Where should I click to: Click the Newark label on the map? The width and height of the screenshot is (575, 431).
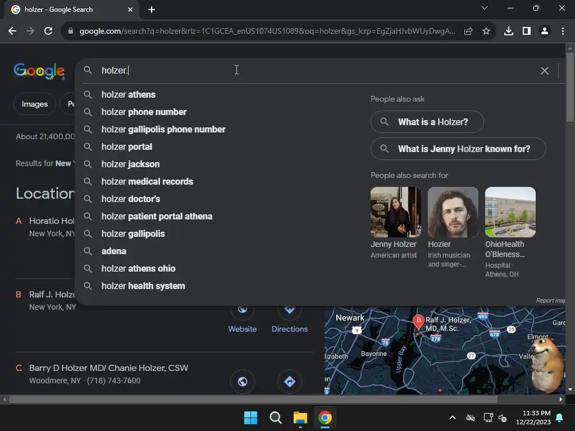click(350, 318)
